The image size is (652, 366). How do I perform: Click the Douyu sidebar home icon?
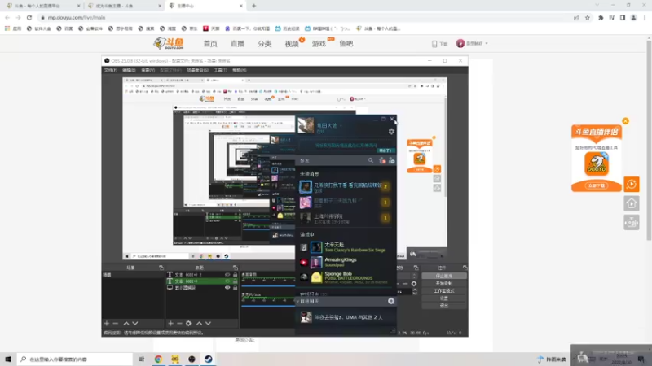click(631, 203)
